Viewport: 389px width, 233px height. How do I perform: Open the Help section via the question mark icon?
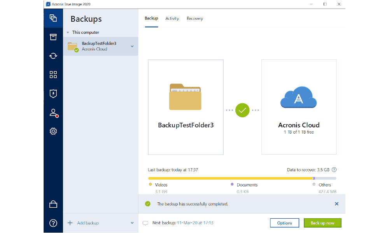pos(53,223)
